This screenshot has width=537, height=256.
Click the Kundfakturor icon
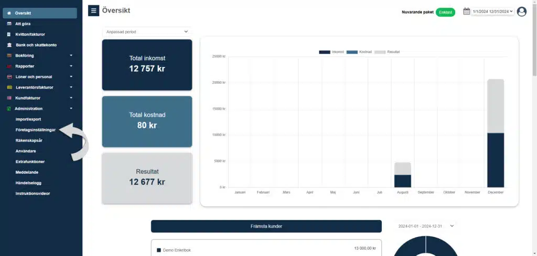pyautogui.click(x=9, y=98)
